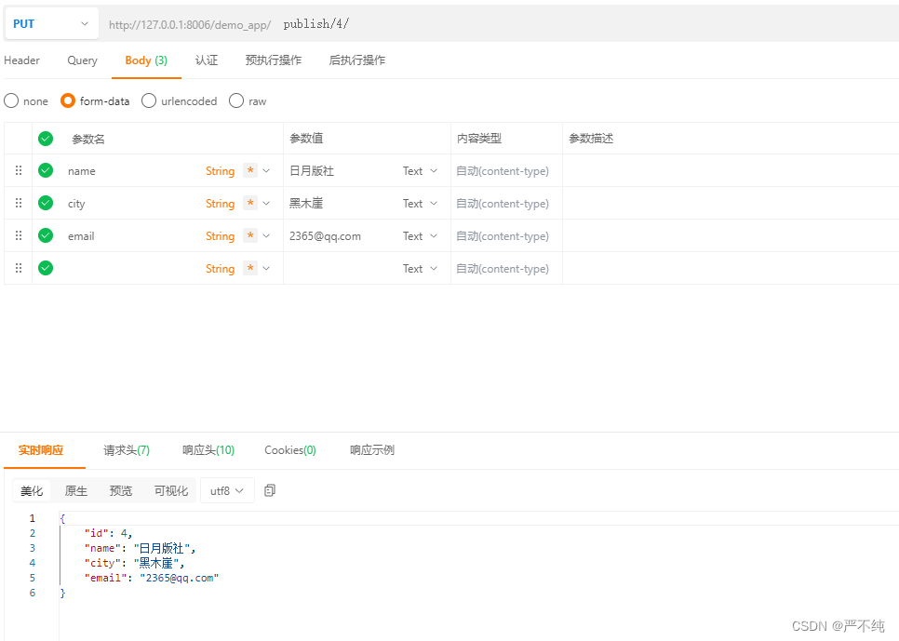Screen dimensions: 899x641
Task: Uncheck the city parameter checkbox
Action: tap(46, 203)
